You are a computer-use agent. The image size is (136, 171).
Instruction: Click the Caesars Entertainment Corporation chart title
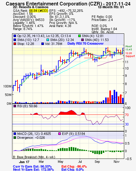pyautogui.click(x=68, y=4)
